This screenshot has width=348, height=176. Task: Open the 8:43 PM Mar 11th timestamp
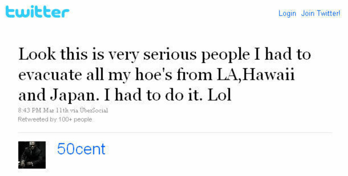[x=43, y=110]
